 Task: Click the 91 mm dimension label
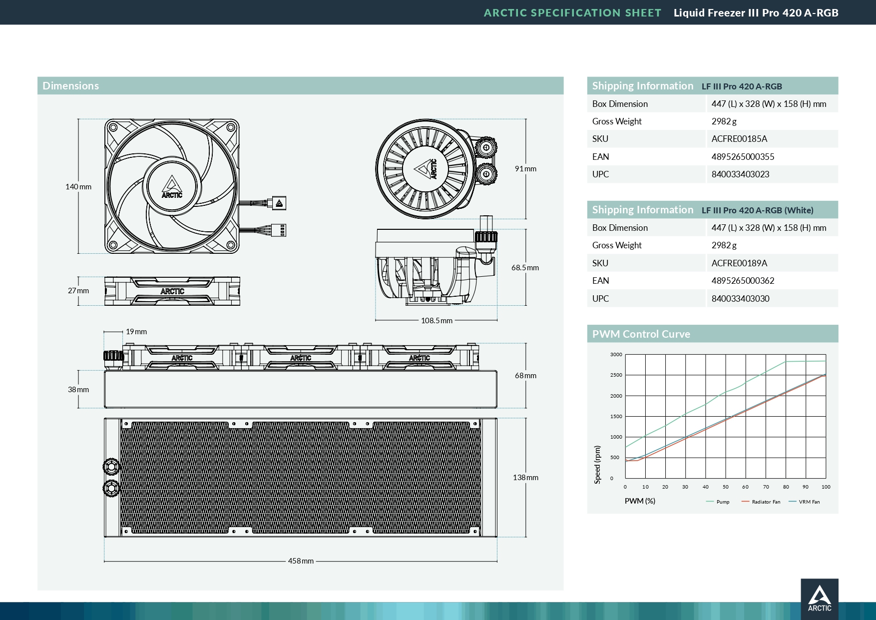pos(525,169)
